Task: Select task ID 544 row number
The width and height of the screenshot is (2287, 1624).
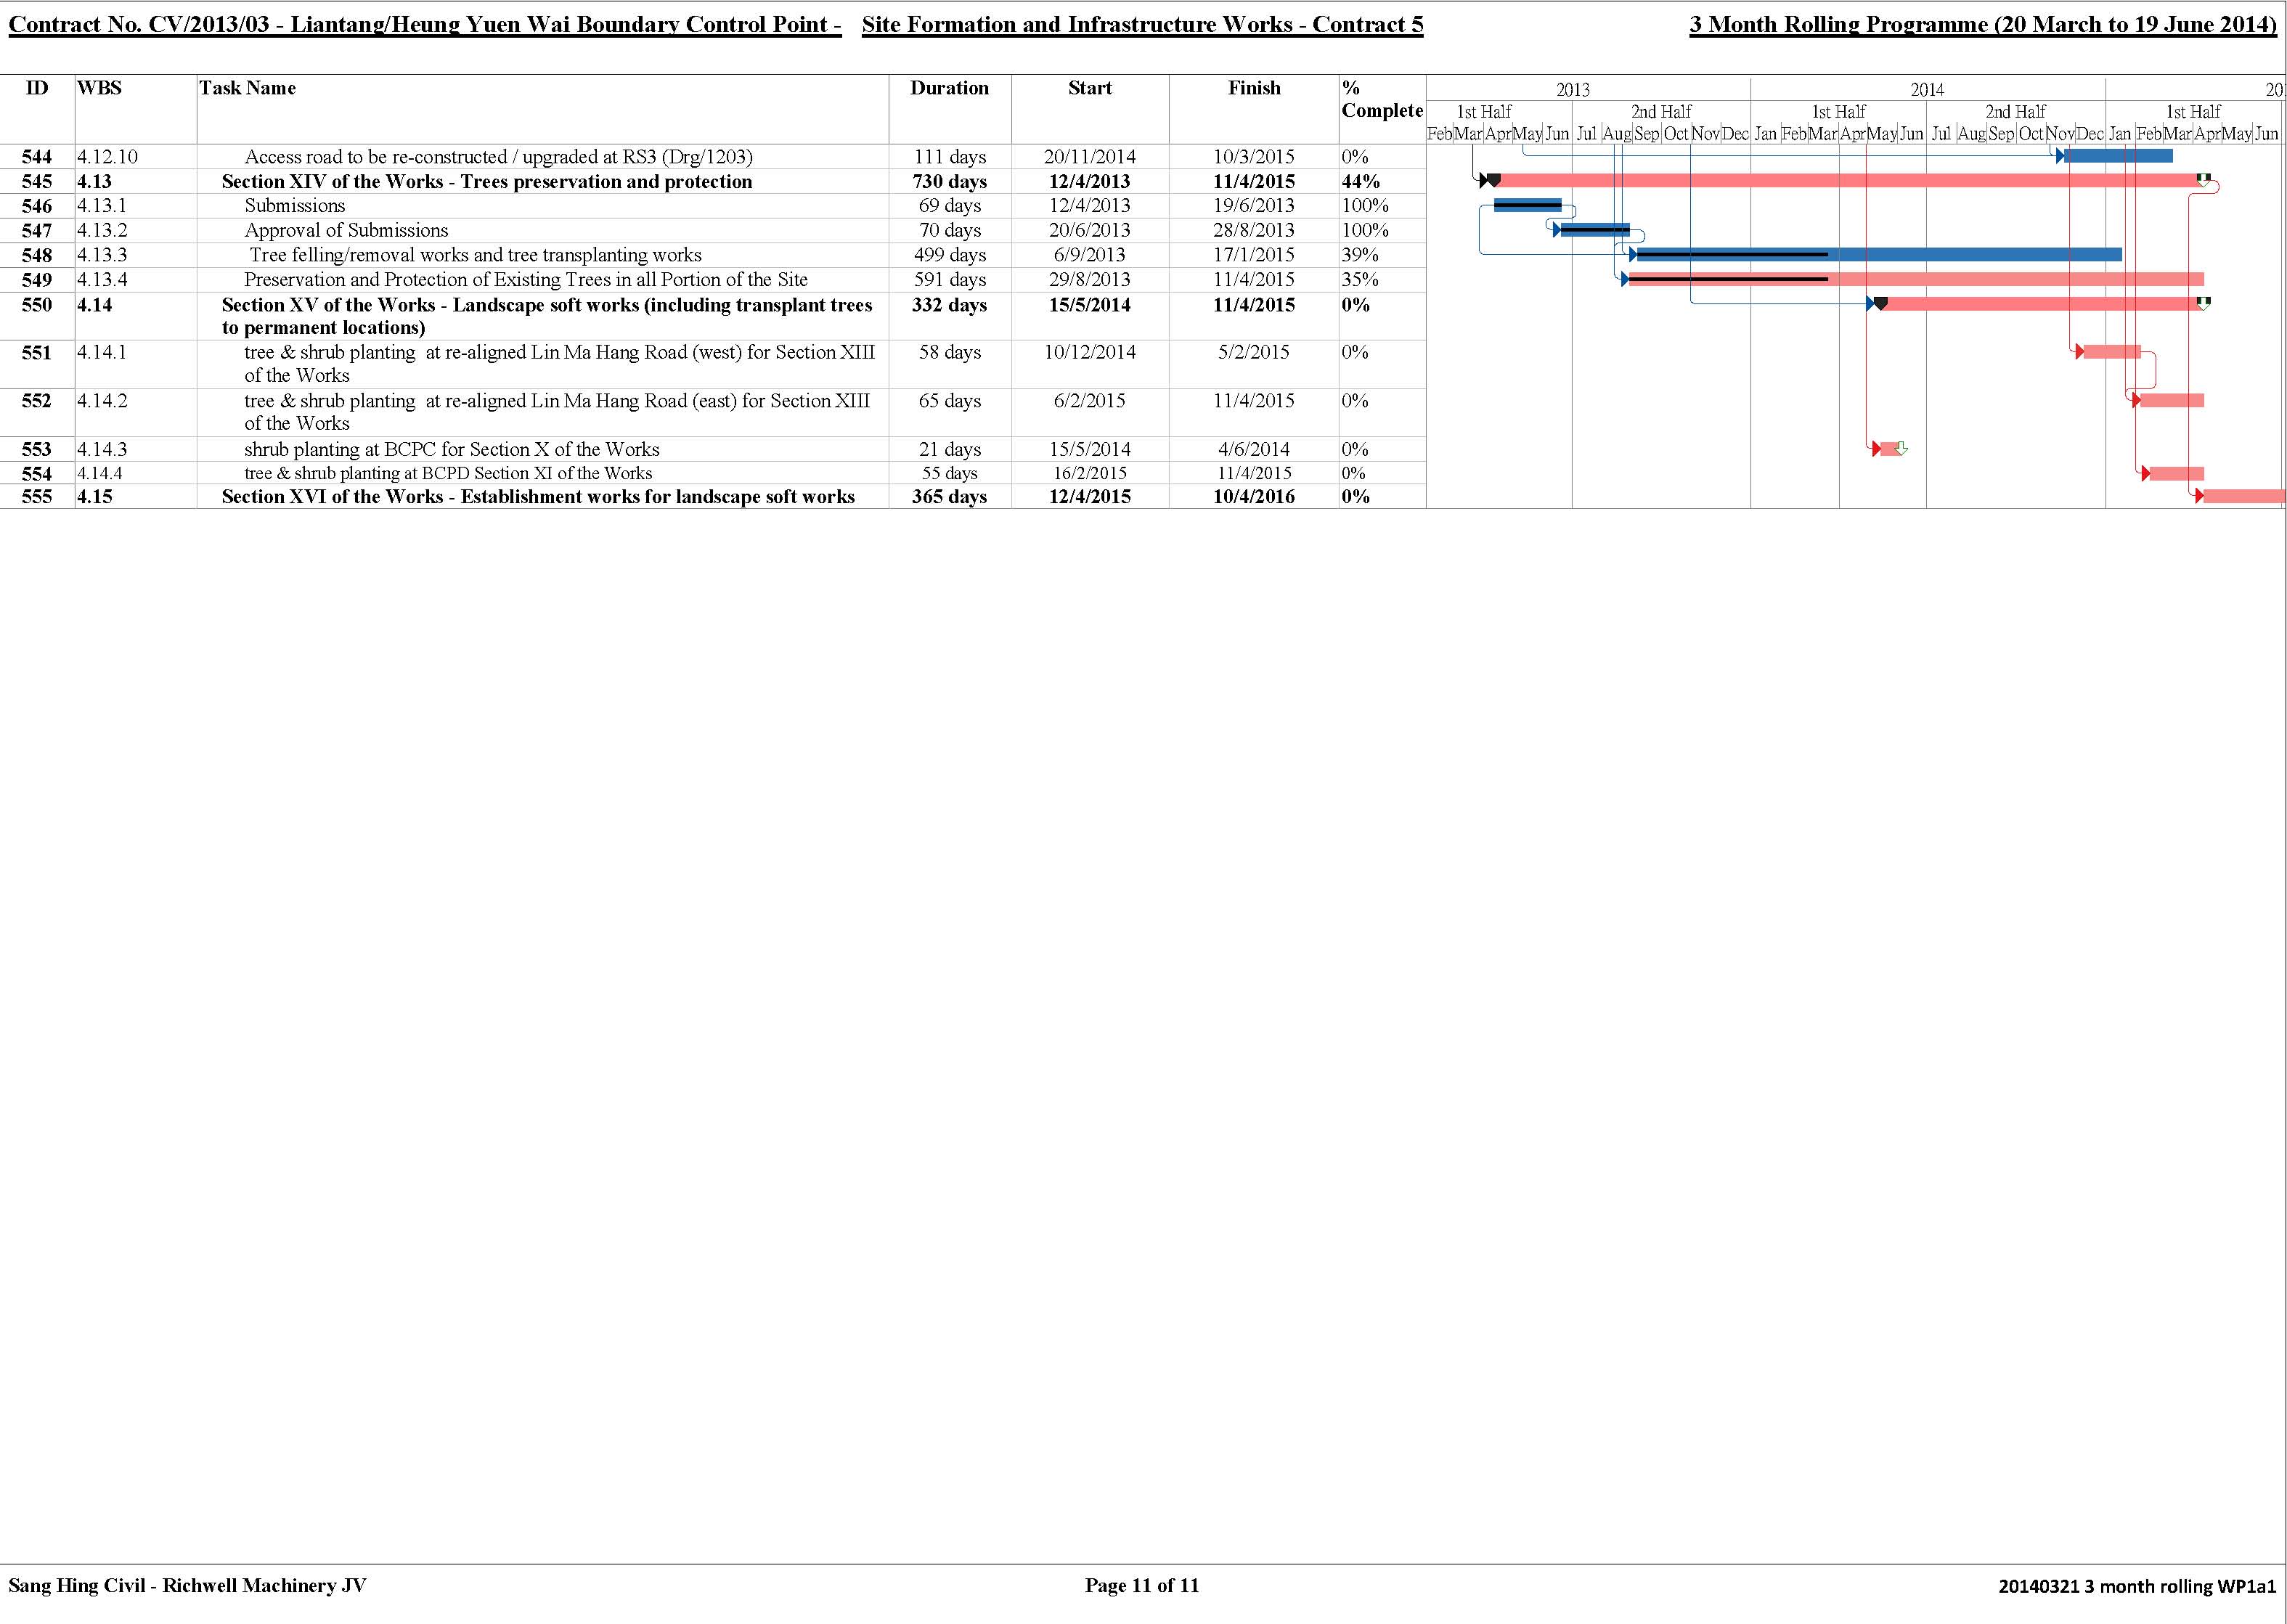Action: tap(36, 157)
